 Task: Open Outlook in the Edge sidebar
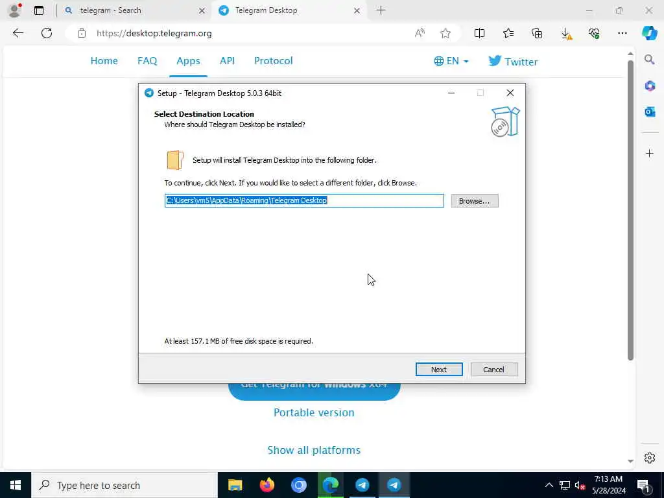pos(650,112)
